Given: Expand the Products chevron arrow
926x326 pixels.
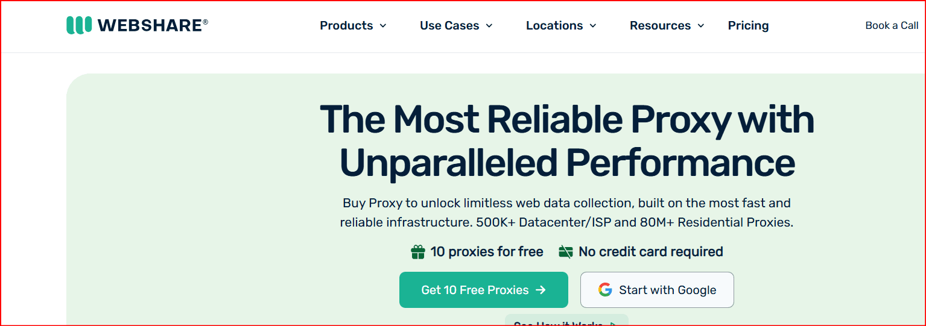Looking at the screenshot, I should point(383,26).
